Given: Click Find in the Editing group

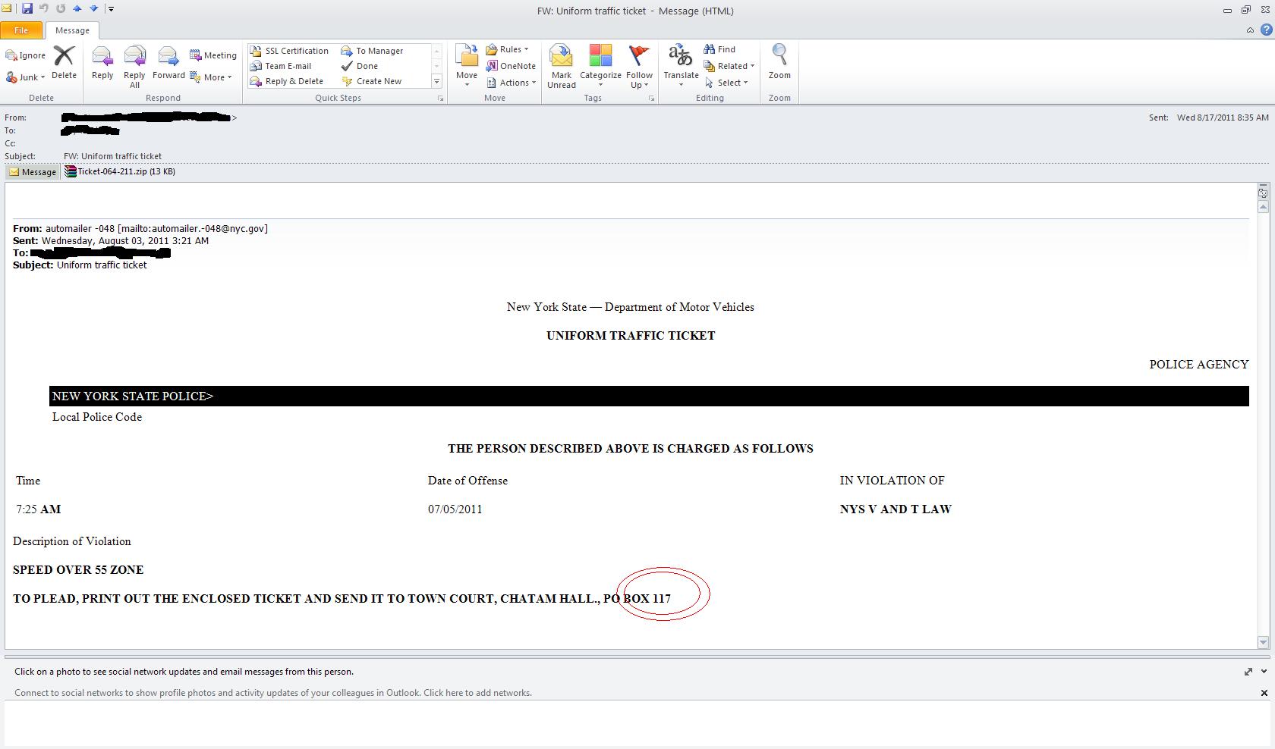Looking at the screenshot, I should point(719,49).
